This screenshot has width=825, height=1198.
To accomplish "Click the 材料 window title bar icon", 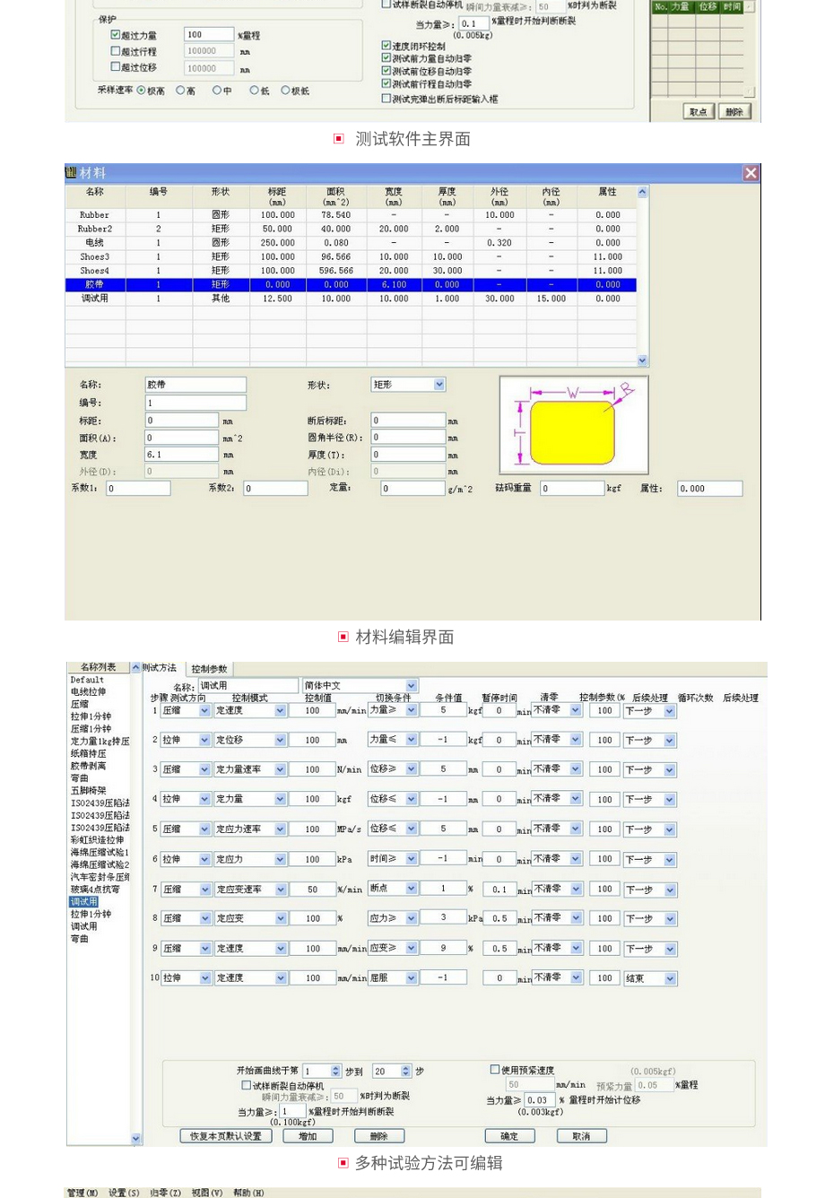I will pos(71,173).
